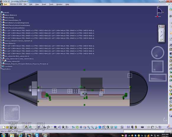
Task: Click the What's This help icon
Action: 39,127
